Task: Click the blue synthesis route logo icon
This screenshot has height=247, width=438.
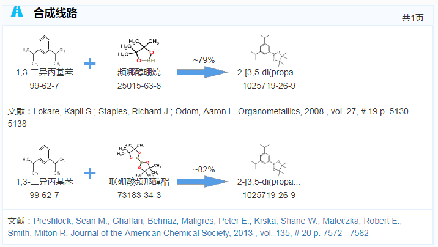Action: 17,12
